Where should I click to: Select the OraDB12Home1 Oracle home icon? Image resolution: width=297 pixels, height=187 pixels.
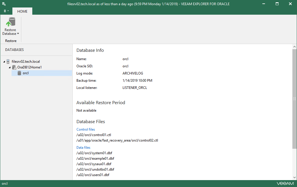tap(14, 67)
